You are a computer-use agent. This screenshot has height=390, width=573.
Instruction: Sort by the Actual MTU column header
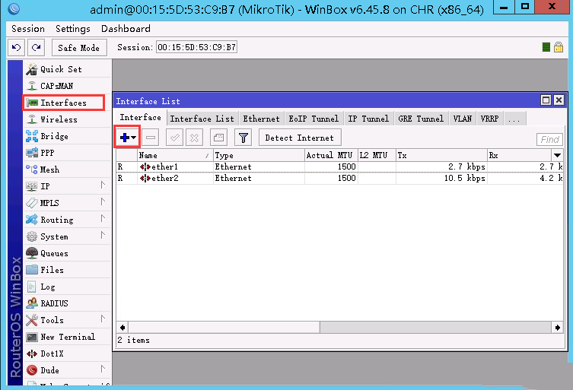[x=331, y=155]
